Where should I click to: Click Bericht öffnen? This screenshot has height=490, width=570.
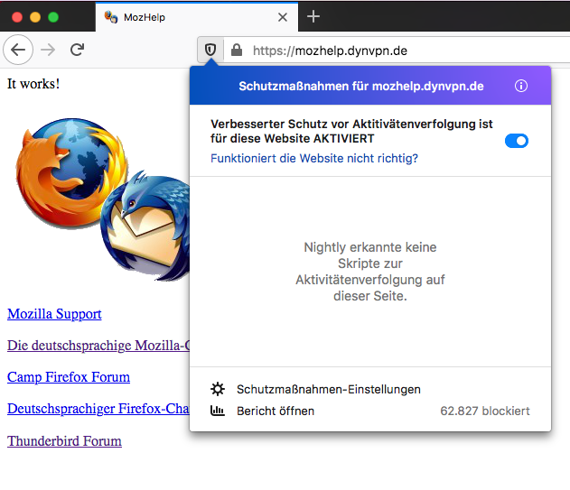tap(276, 411)
